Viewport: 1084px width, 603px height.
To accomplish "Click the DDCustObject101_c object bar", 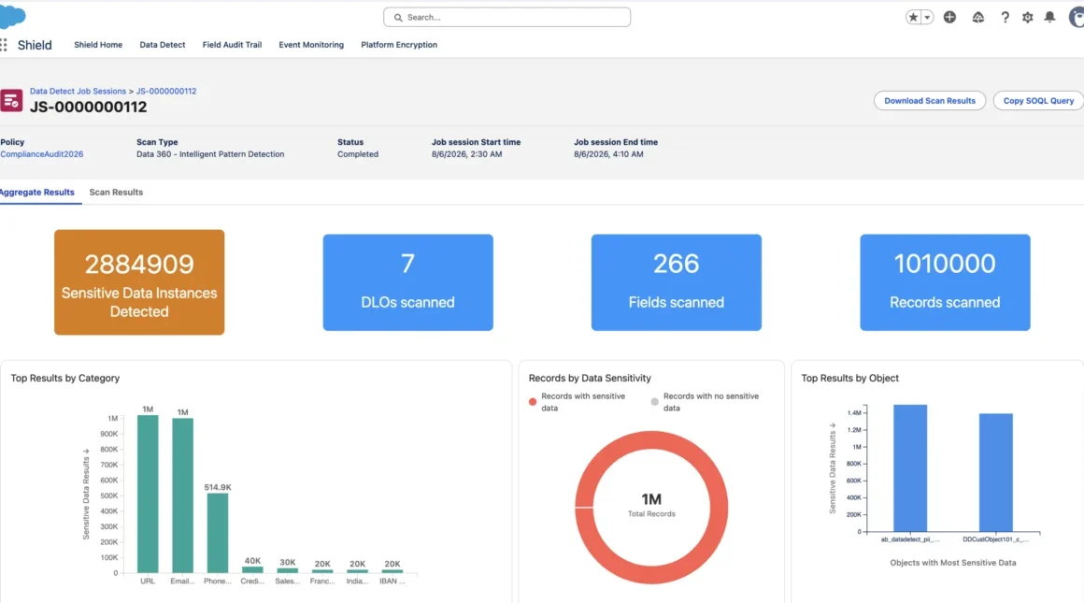I will click(x=996, y=472).
